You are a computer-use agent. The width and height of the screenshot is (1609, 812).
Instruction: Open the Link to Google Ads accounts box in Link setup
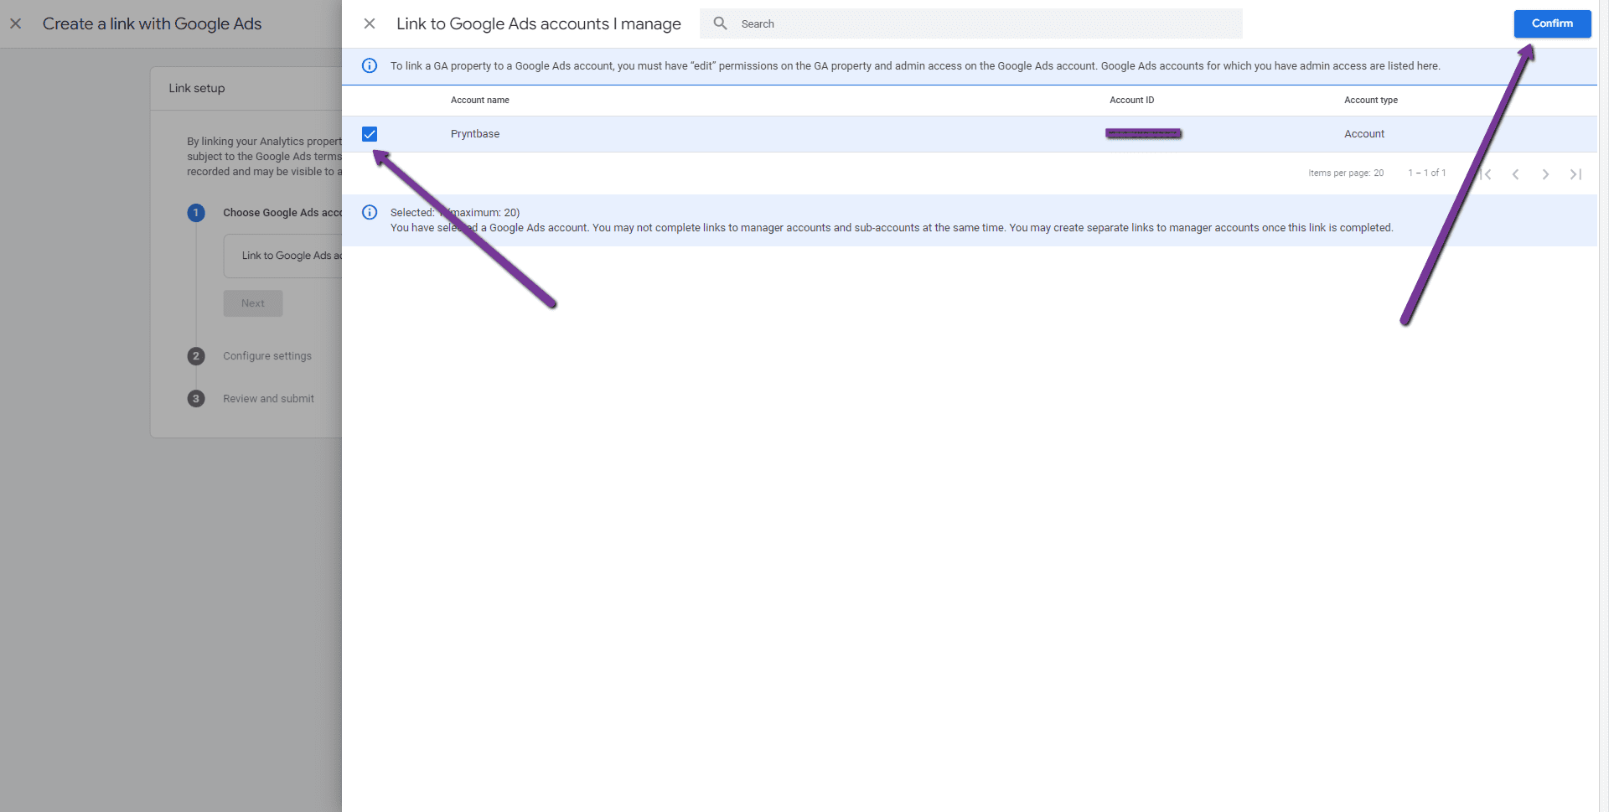(283, 256)
